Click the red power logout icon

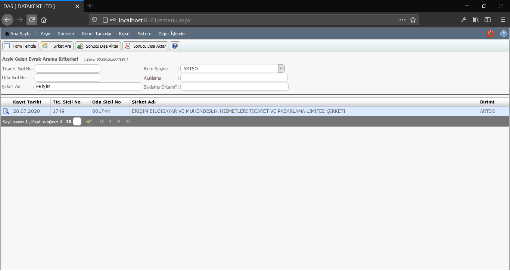coord(491,34)
